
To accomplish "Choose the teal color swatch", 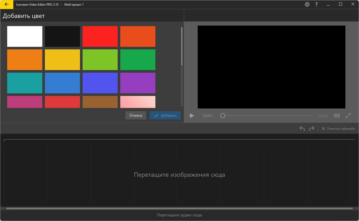I will [x=25, y=83].
